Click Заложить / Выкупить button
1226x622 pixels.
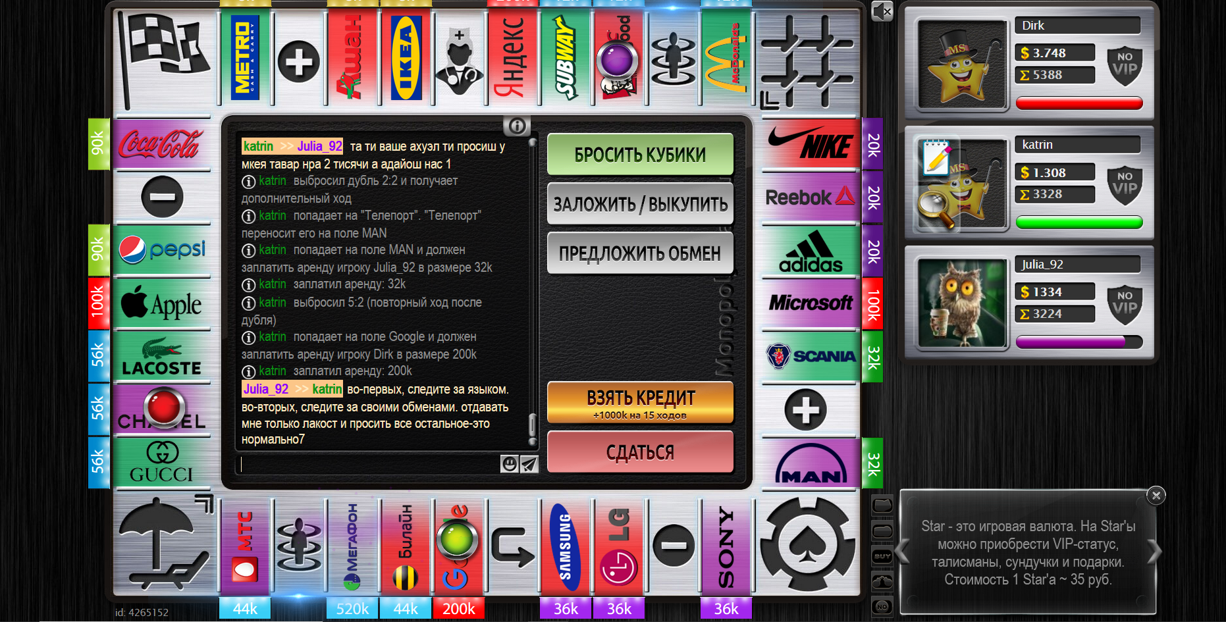point(640,204)
